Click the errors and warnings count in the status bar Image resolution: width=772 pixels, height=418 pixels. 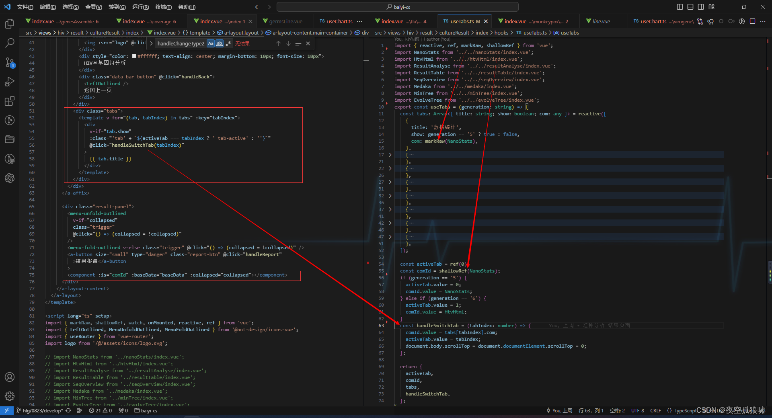click(x=100, y=410)
